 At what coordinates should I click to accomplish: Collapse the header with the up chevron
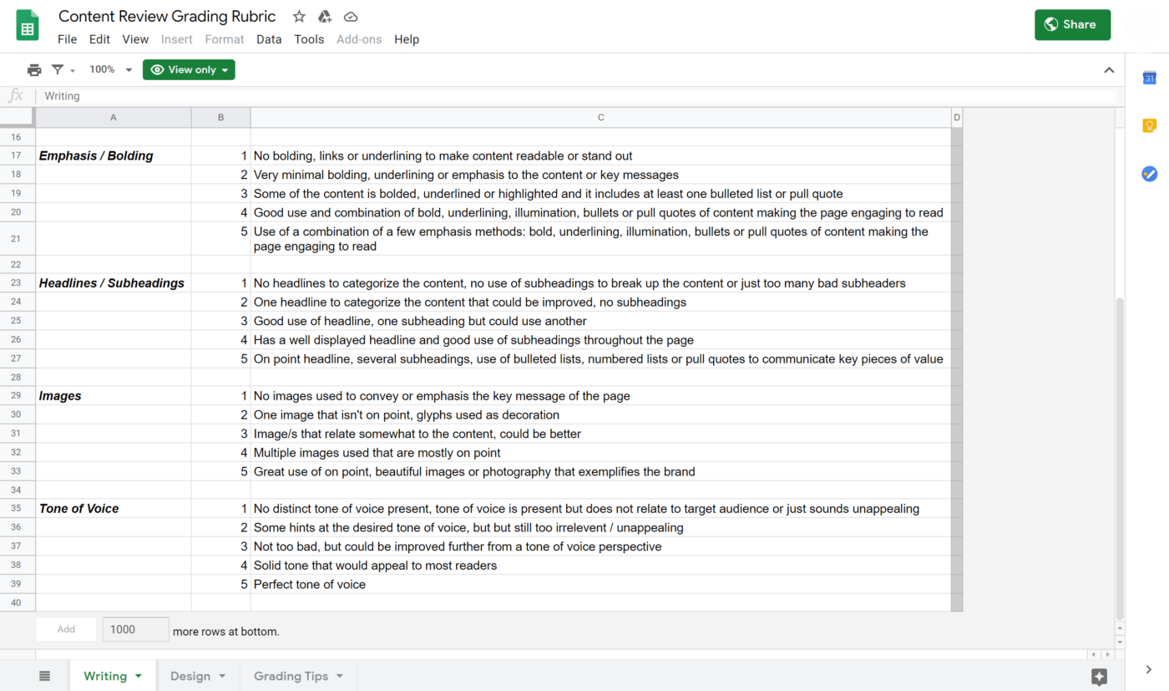(x=1109, y=70)
